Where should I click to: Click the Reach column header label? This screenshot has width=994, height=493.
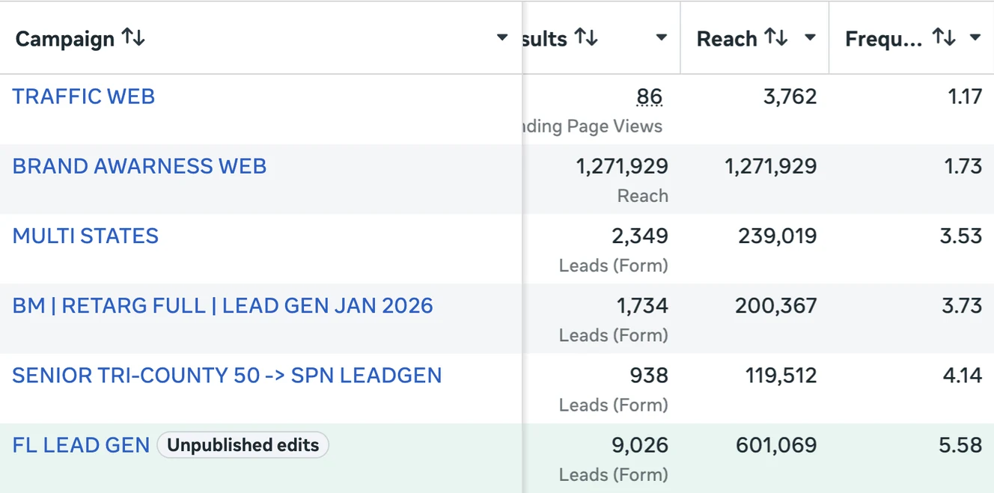[727, 39]
